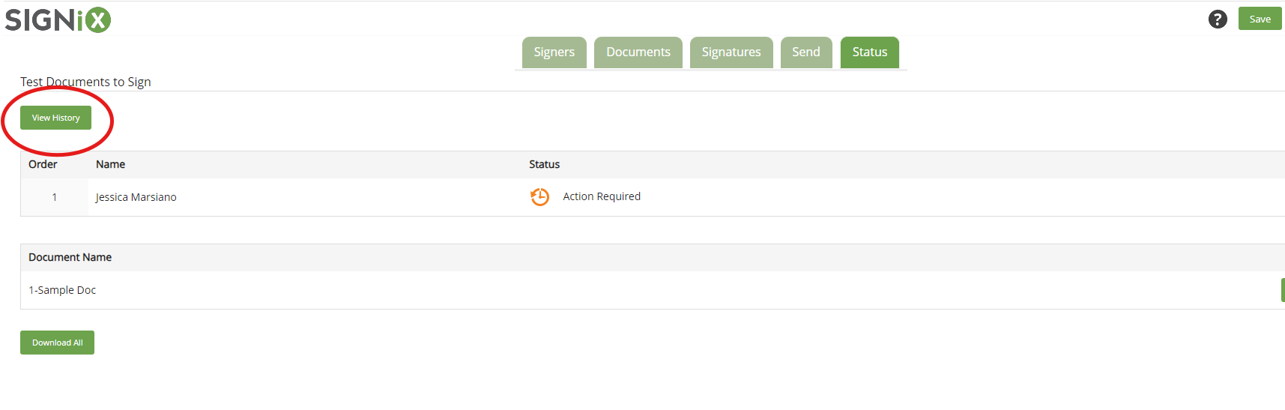This screenshot has width=1285, height=410.
Task: Click the Order column header
Action: point(43,164)
